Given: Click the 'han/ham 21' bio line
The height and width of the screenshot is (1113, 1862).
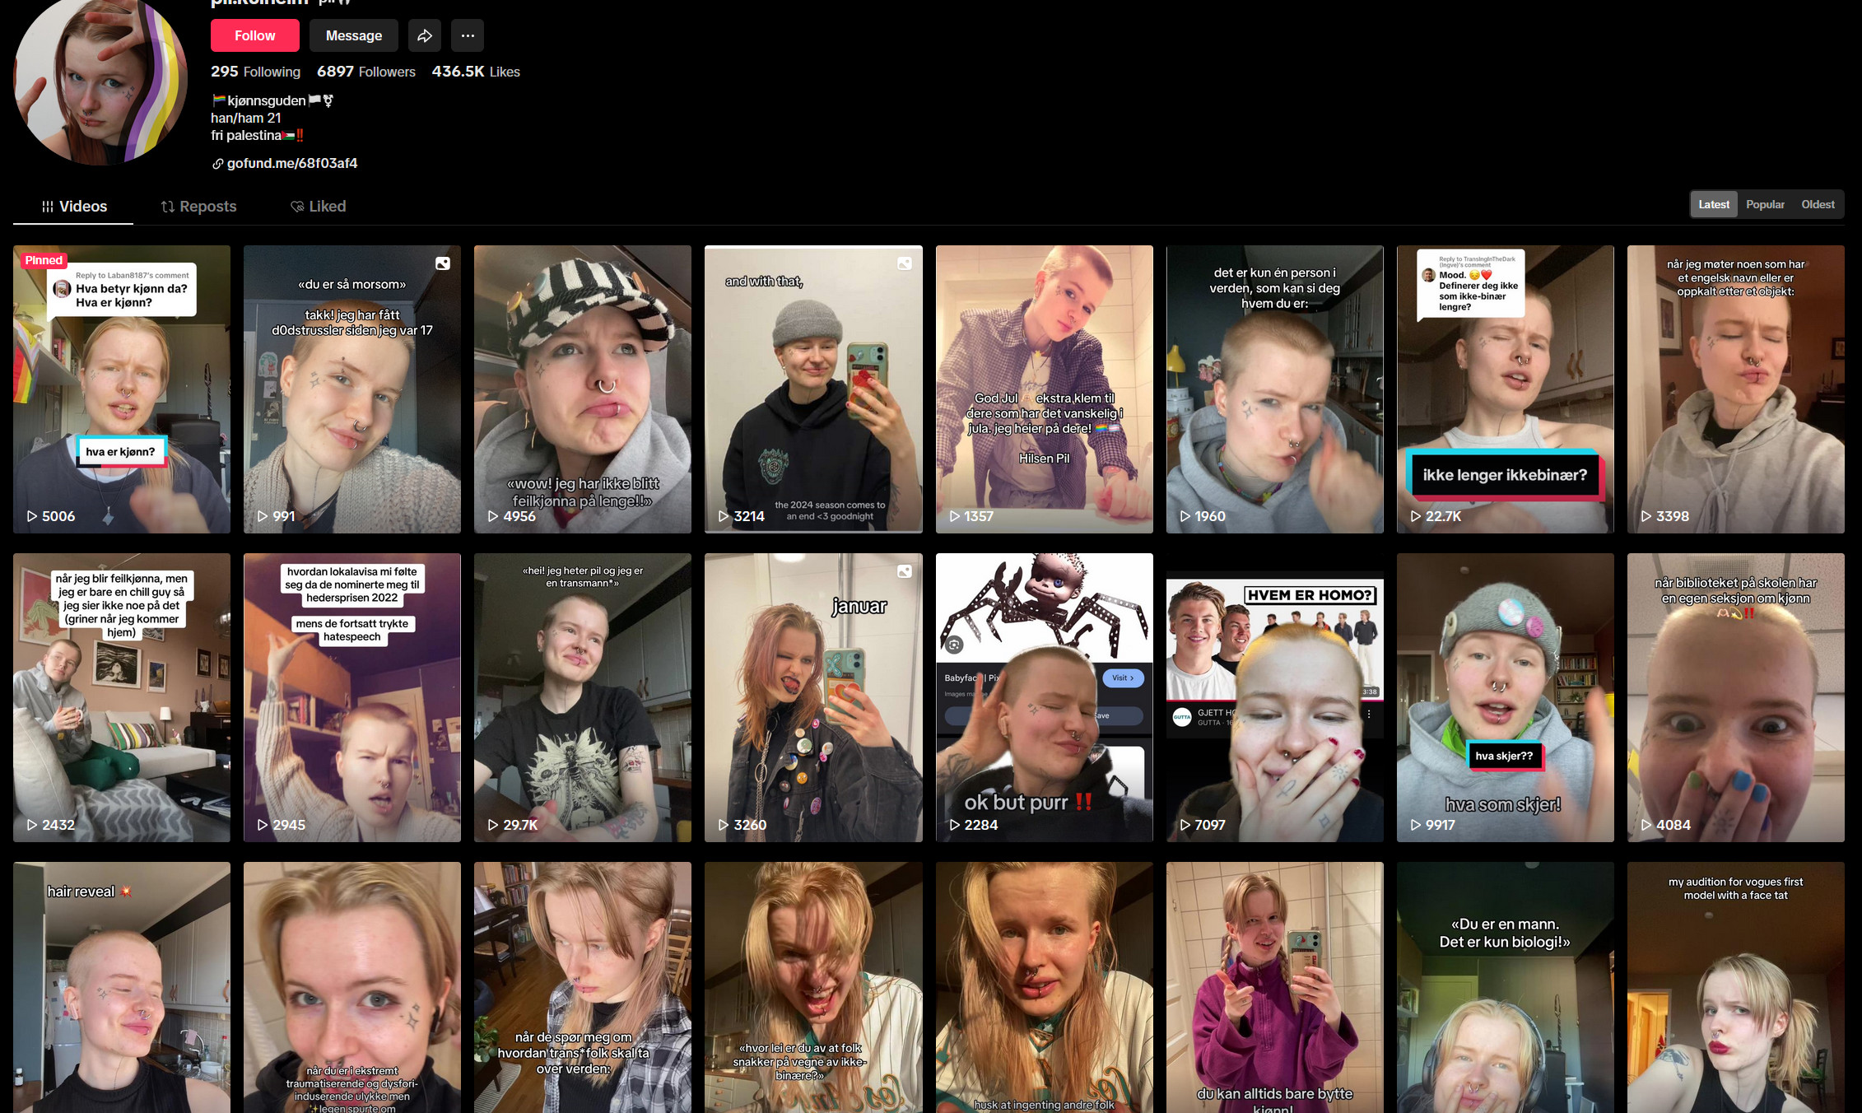Looking at the screenshot, I should [246, 118].
